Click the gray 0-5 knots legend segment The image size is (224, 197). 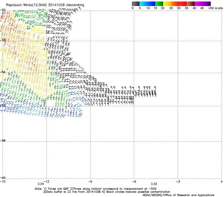[136, 4]
